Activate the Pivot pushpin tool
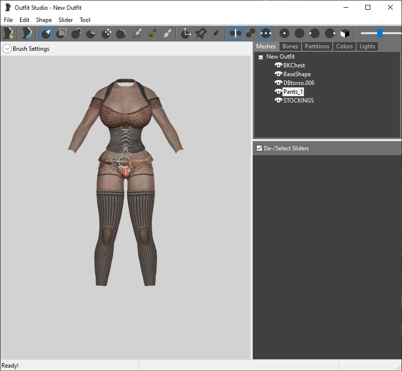The width and height of the screenshot is (402, 371). click(x=201, y=33)
